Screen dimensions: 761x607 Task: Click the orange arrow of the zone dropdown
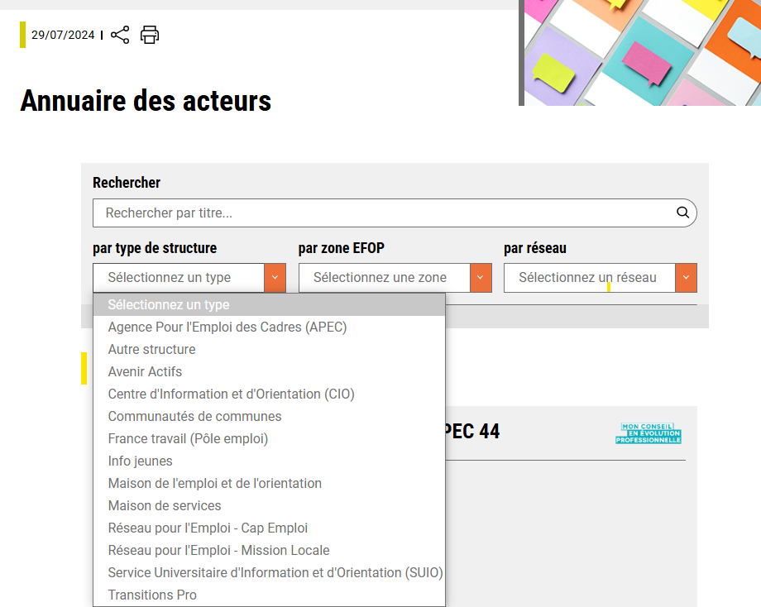[x=481, y=278]
